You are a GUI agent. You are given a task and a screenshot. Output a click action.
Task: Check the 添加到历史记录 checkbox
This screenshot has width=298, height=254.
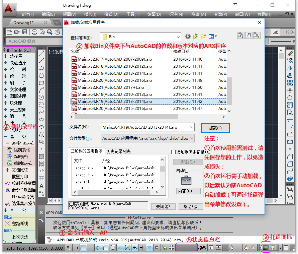(x=173, y=152)
